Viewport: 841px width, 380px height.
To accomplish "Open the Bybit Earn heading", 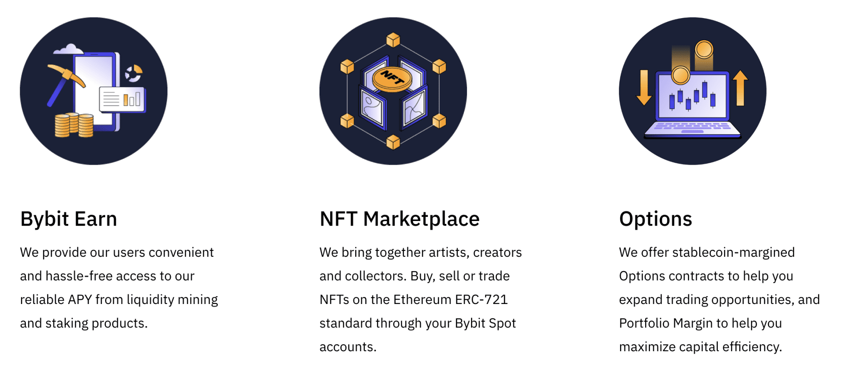I will (69, 219).
